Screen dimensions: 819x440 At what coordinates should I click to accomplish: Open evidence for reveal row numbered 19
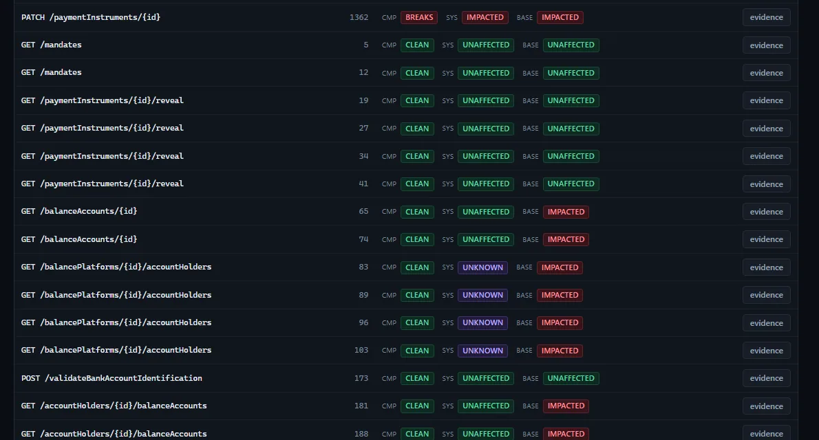[x=766, y=100]
